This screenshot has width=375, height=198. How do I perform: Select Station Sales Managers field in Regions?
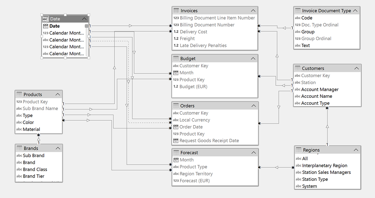327,172
